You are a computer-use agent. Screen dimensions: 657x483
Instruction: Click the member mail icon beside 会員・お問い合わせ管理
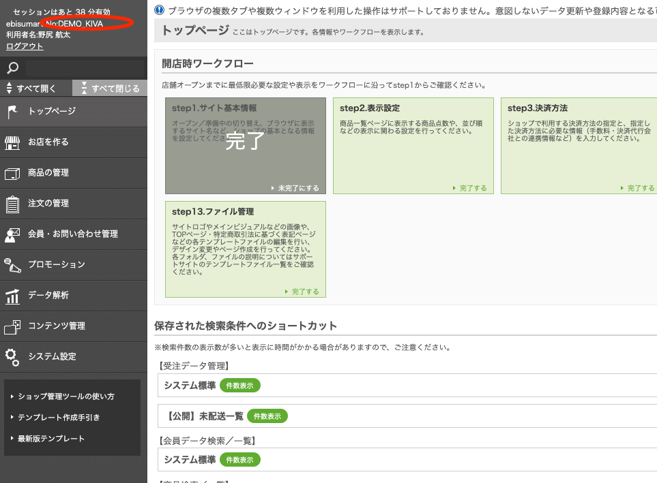point(12,235)
